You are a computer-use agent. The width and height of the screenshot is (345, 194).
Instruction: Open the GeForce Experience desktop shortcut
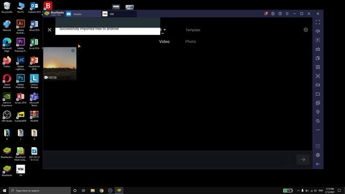pos(7,99)
